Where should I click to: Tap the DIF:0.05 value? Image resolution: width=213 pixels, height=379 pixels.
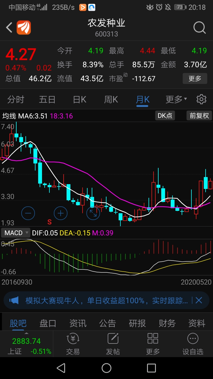pos(45,233)
